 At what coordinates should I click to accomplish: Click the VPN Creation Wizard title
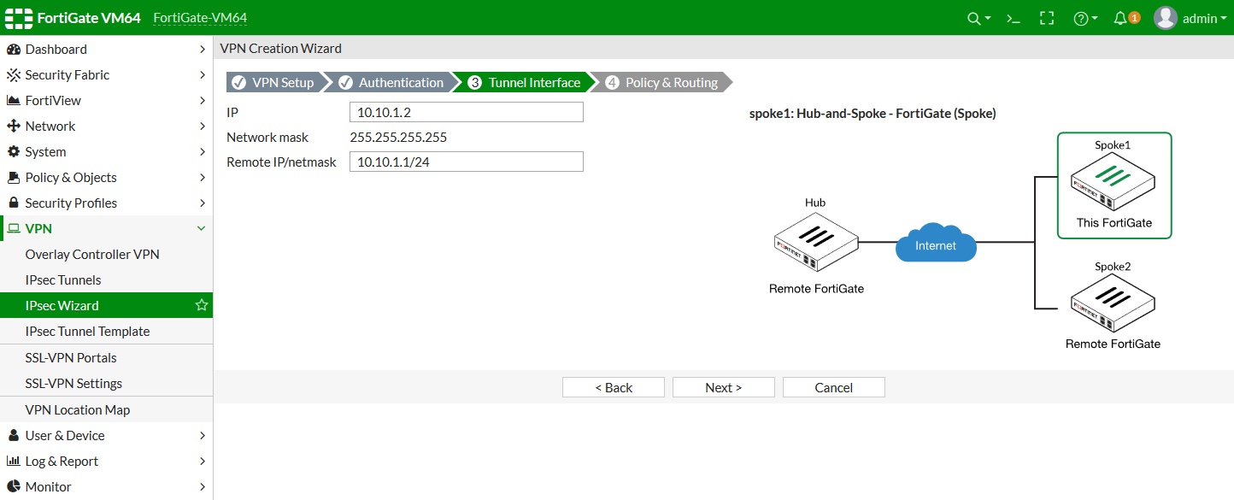[x=281, y=49]
